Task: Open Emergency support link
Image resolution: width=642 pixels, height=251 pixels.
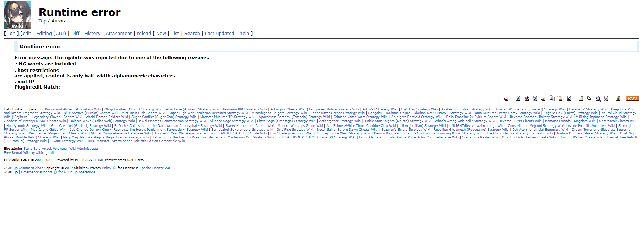Action: (37, 172)
